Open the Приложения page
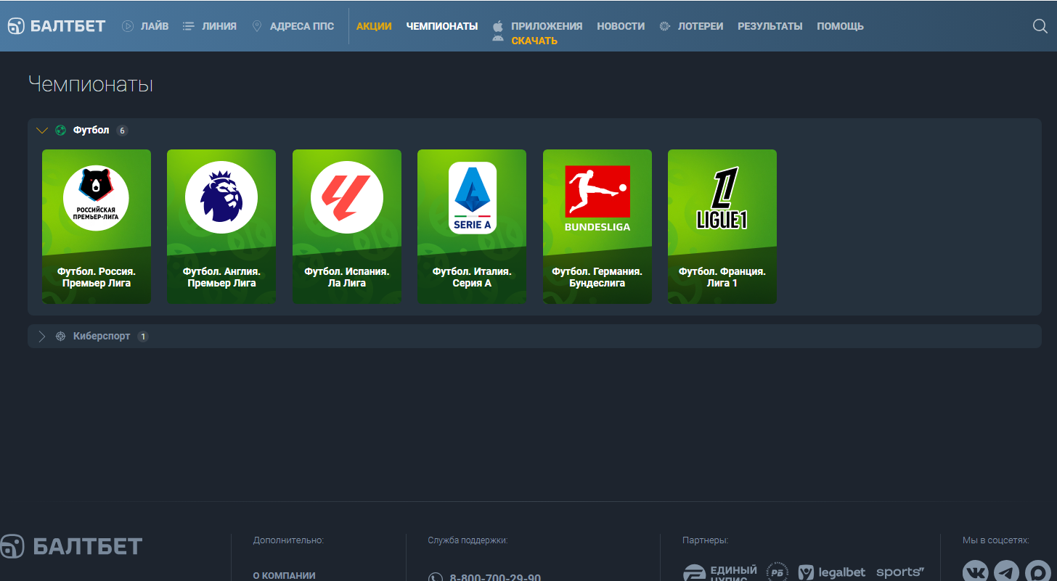1057x581 pixels. (x=547, y=26)
